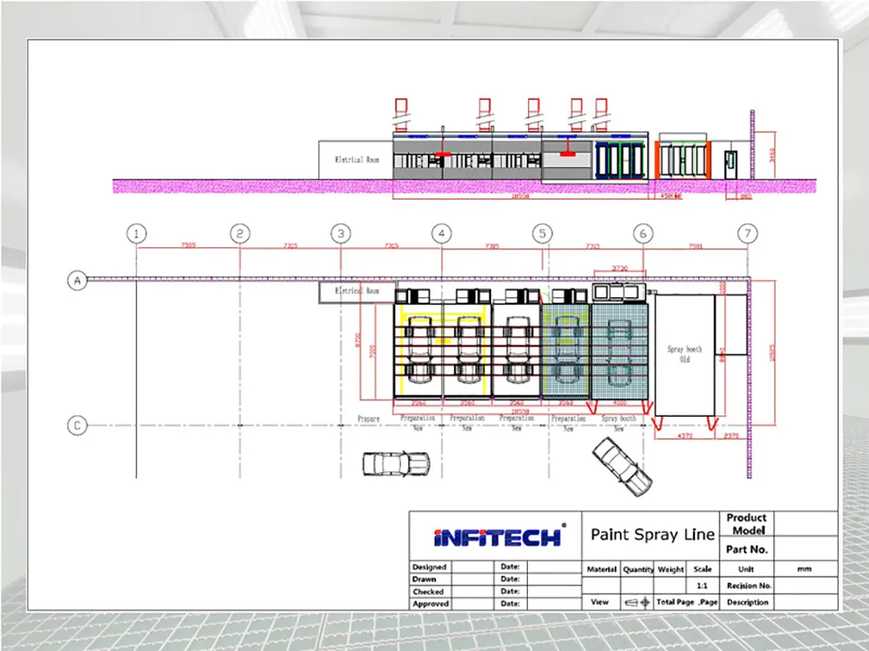Select the angled car outside the spray booth
Image resolution: width=869 pixels, height=651 pixels.
tap(621, 465)
